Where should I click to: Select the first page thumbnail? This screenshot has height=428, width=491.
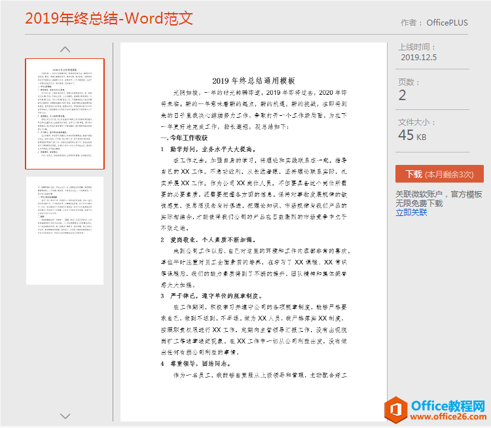65,114
